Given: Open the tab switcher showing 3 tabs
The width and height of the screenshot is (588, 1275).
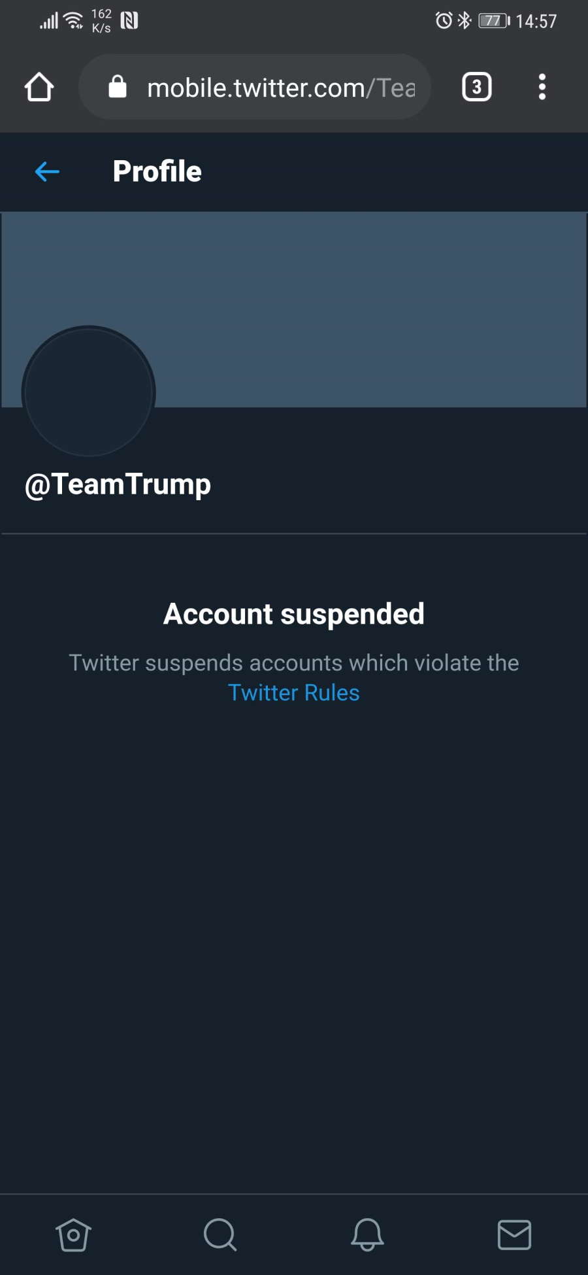Looking at the screenshot, I should click(x=477, y=87).
